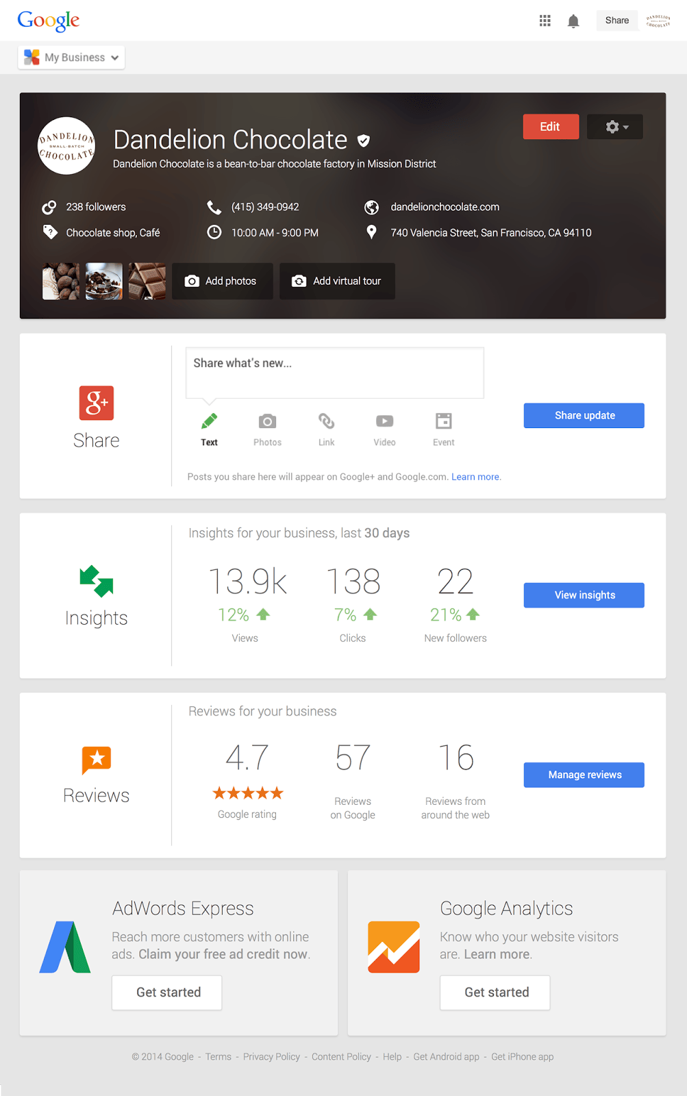Open View insights

[x=584, y=595]
